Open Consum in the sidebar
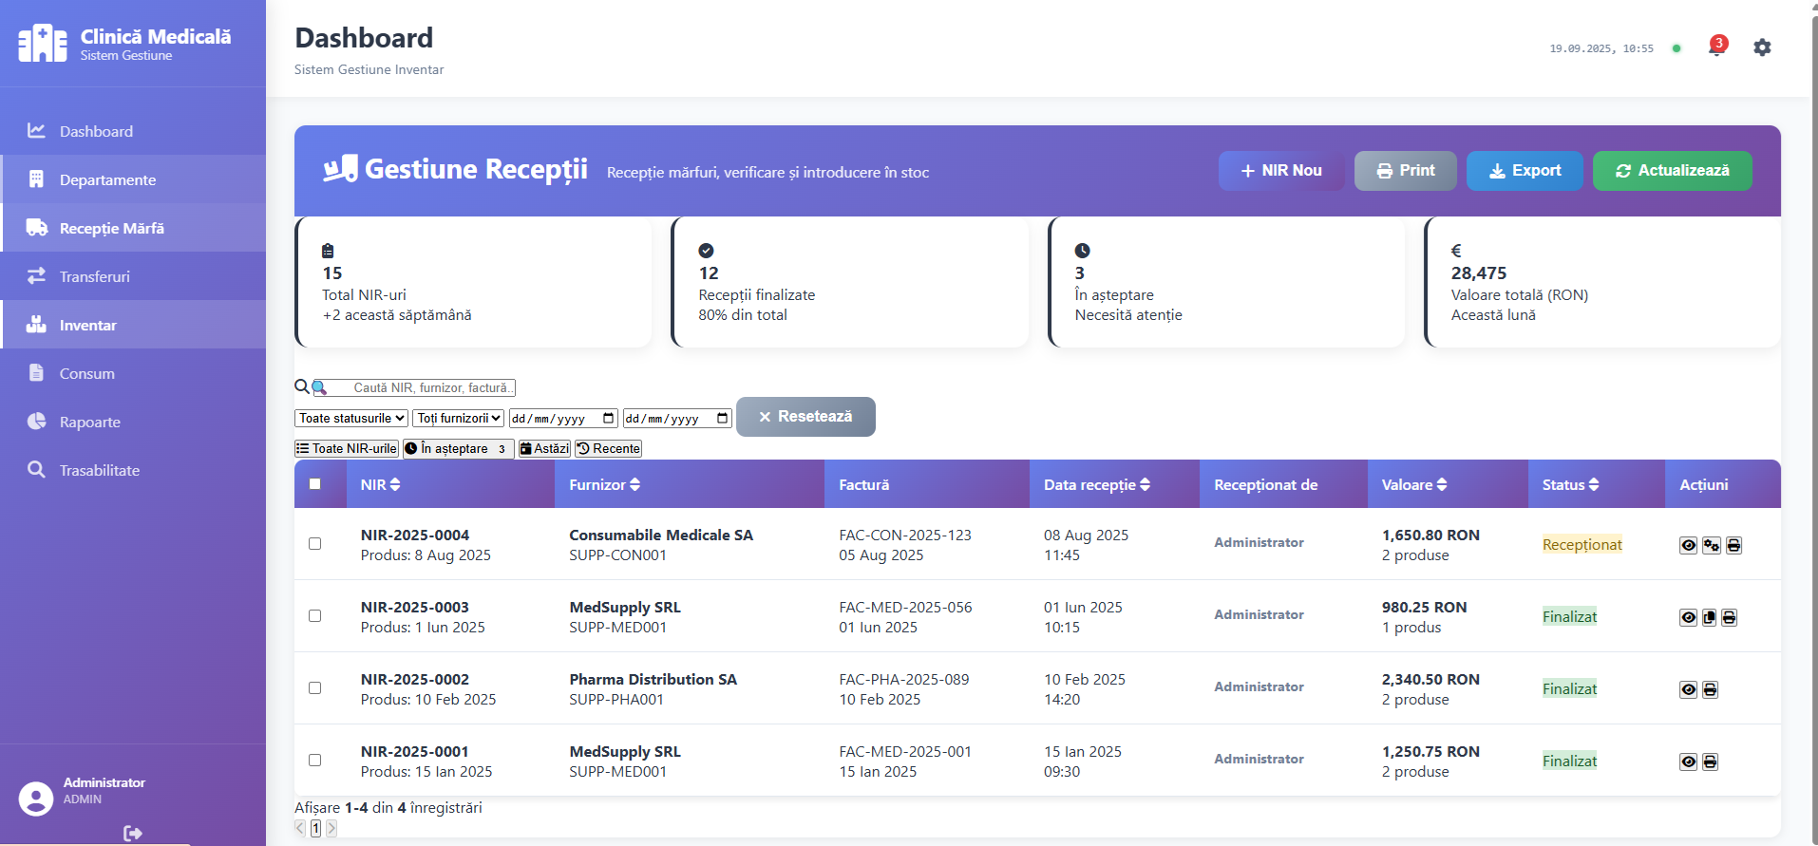The image size is (1818, 846). [x=133, y=373]
